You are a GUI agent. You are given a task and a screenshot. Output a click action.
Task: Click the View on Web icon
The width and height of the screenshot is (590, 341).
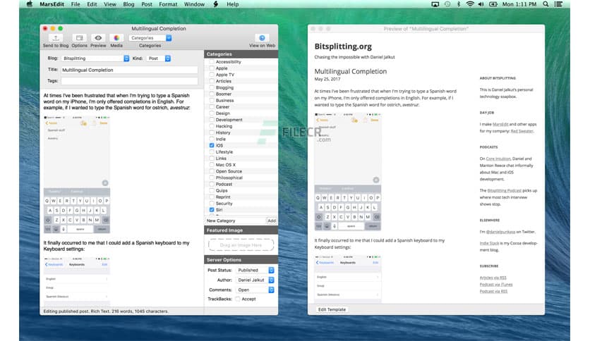(x=263, y=38)
